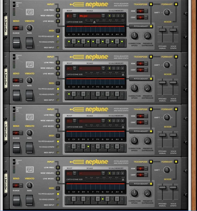Toggle Low Freq on Neptune 6
197x211 pixels.
58,10
